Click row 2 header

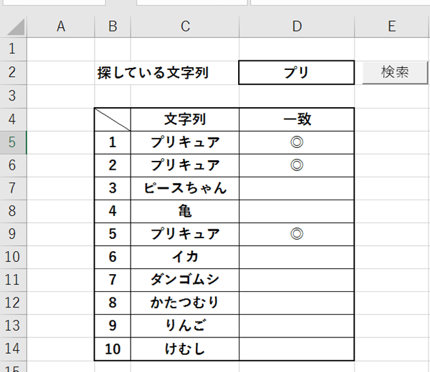coord(14,73)
